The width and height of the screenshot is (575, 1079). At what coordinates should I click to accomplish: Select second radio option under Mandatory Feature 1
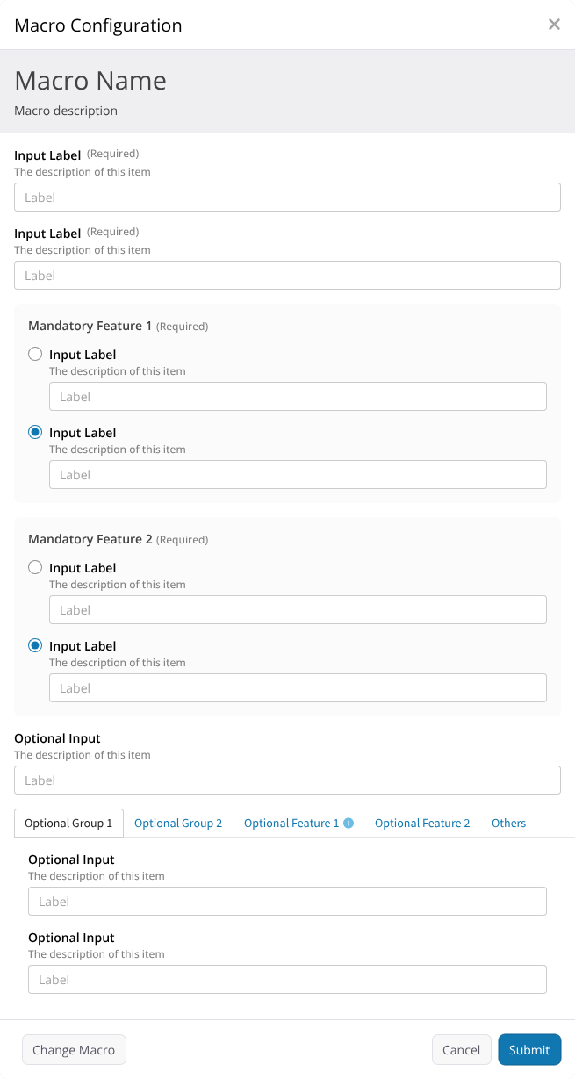35,433
